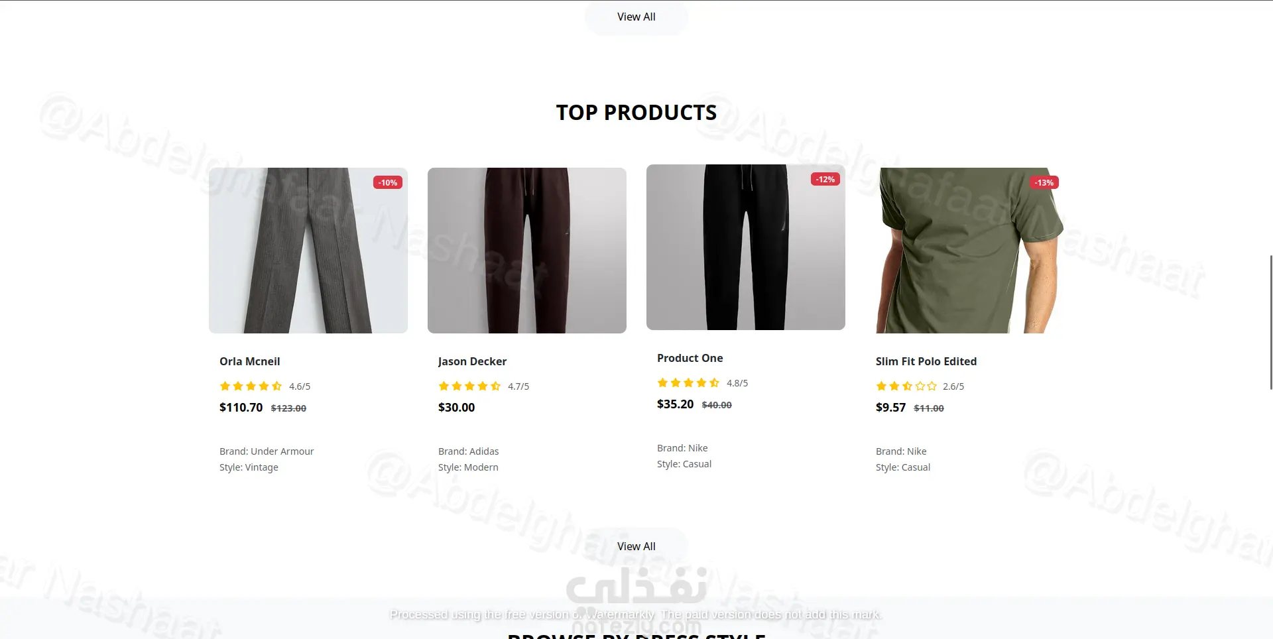This screenshot has width=1273, height=639.
Task: Click the -12% discount badge on Product One
Action: 825,179
